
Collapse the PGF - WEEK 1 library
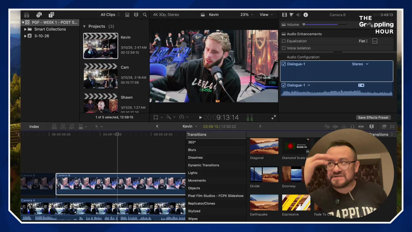[x=23, y=23]
